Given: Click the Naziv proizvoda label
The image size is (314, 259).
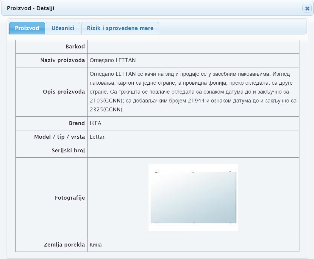Looking at the screenshot, I should click(x=63, y=60).
